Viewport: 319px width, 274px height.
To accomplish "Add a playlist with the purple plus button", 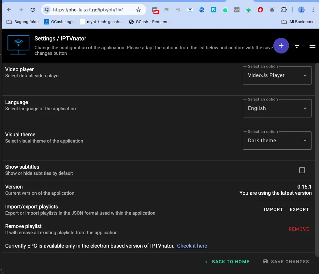I will coord(281,46).
